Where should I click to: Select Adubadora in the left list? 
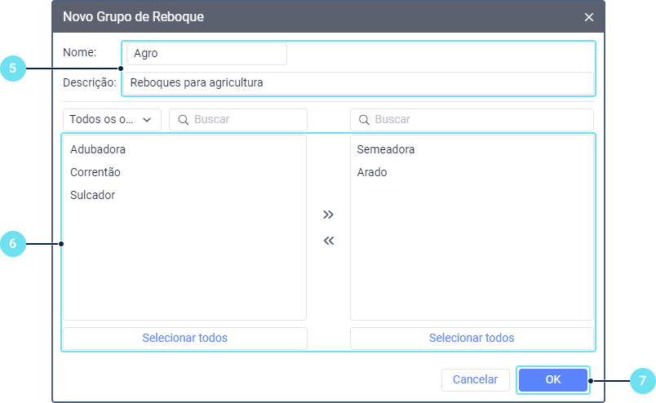(98, 149)
